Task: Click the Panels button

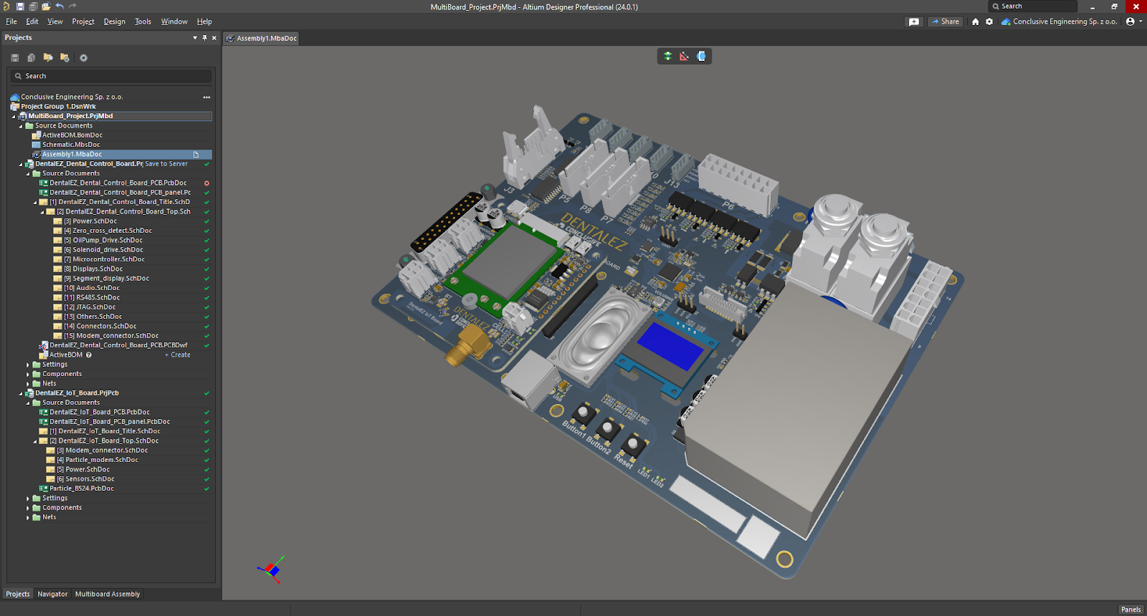Action: click(x=1131, y=610)
